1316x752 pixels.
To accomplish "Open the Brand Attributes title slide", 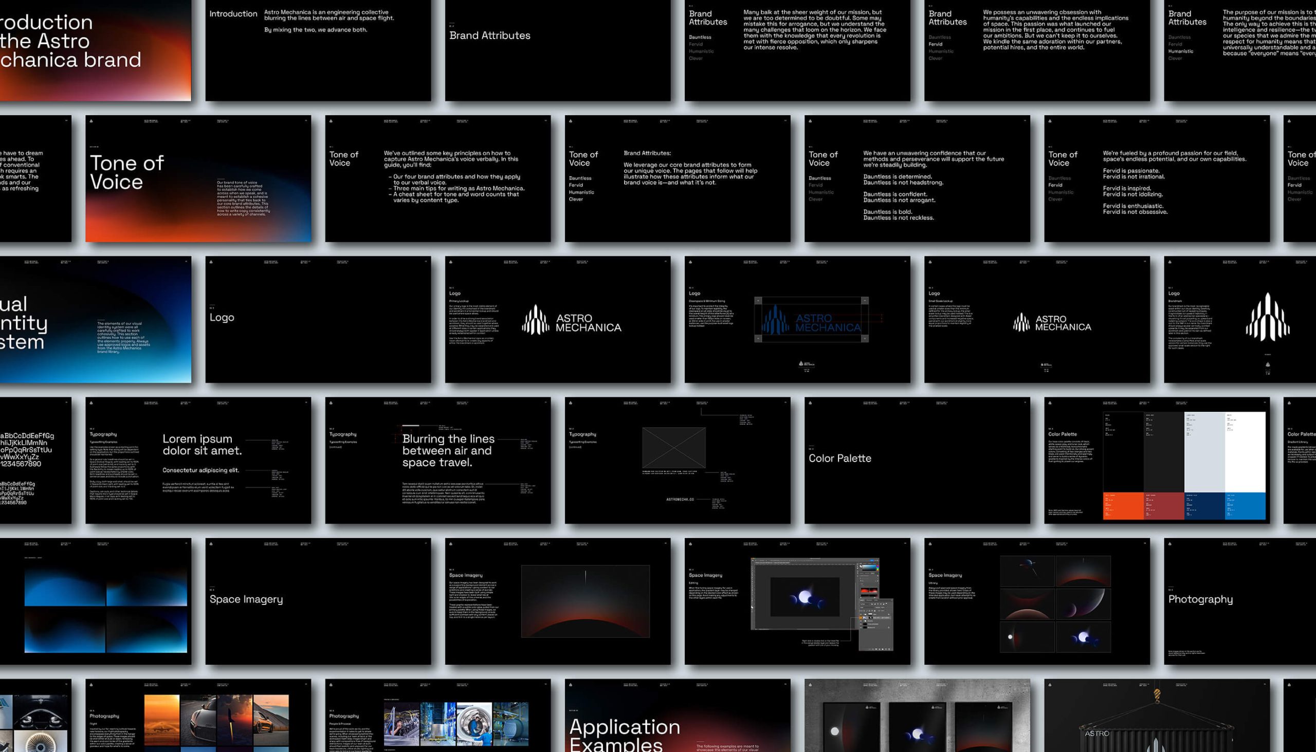I will click(558, 50).
